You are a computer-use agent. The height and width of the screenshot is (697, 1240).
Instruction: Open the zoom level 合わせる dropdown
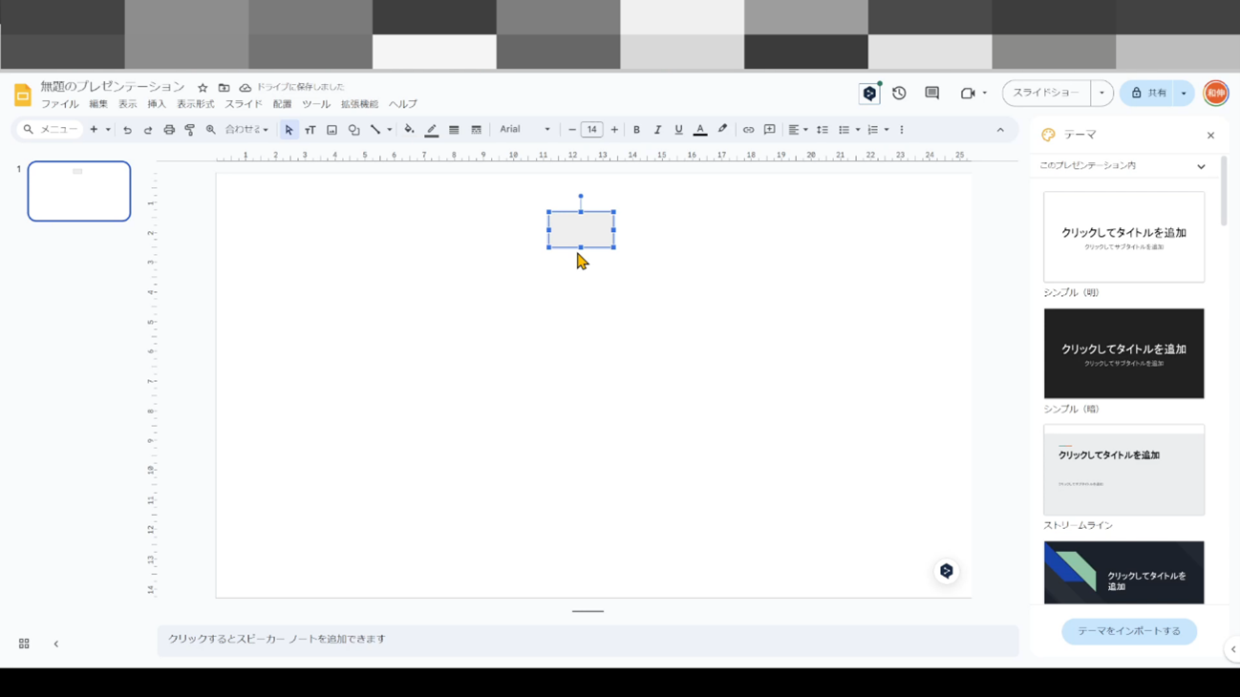coord(246,130)
